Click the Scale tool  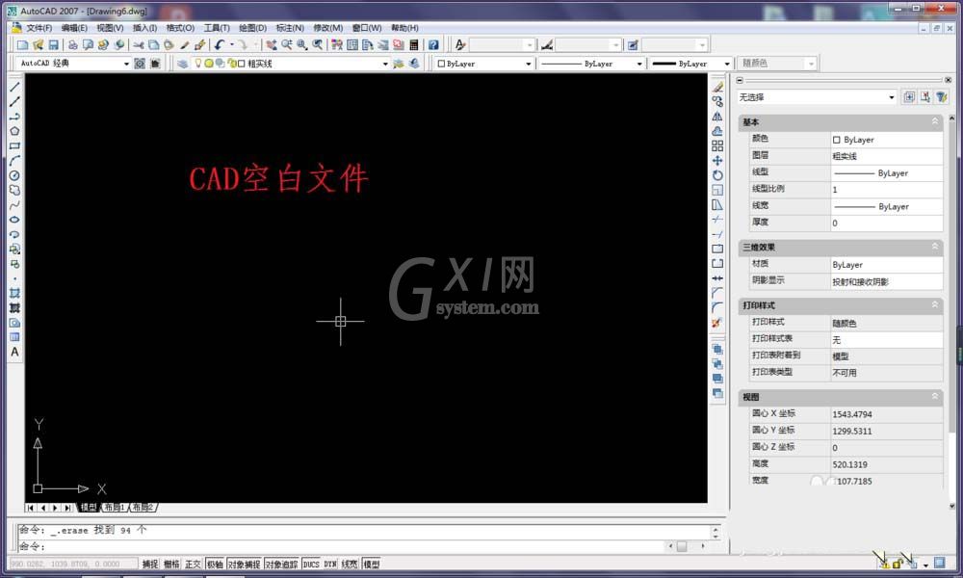(x=717, y=191)
